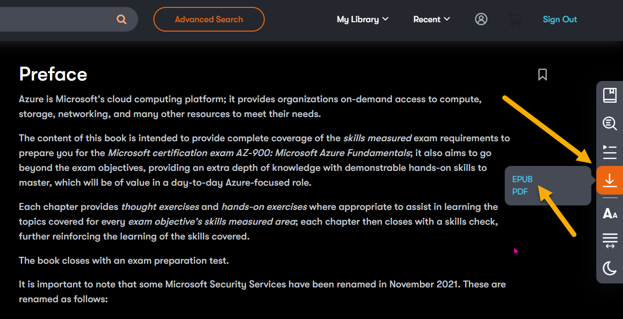623x319 pixels.
Task: Expand the Recent dropdown
Action: (431, 19)
